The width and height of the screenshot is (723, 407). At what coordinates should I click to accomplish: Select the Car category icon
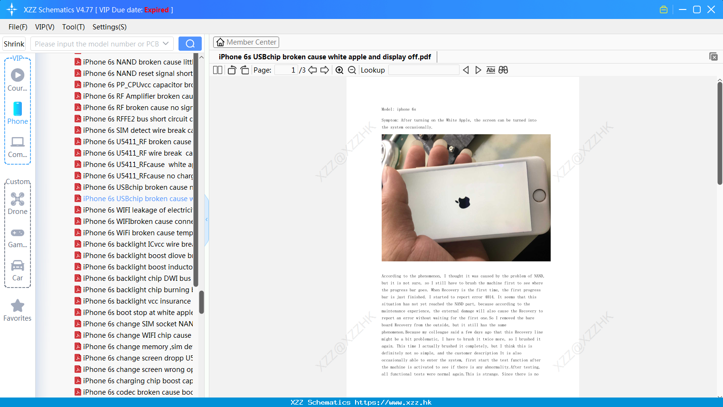click(x=18, y=265)
